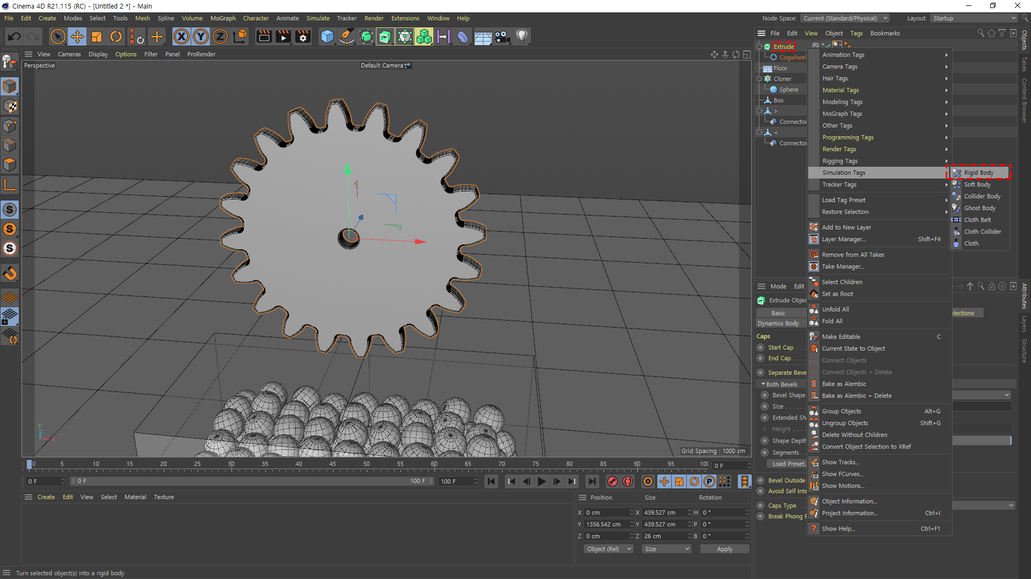Toggle the X axis lock
Viewport: 1031px width, 579px height.
click(x=181, y=36)
